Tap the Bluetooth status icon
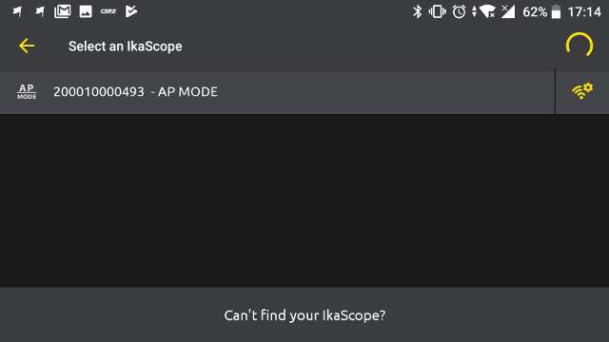This screenshot has width=609, height=342. 417,11
